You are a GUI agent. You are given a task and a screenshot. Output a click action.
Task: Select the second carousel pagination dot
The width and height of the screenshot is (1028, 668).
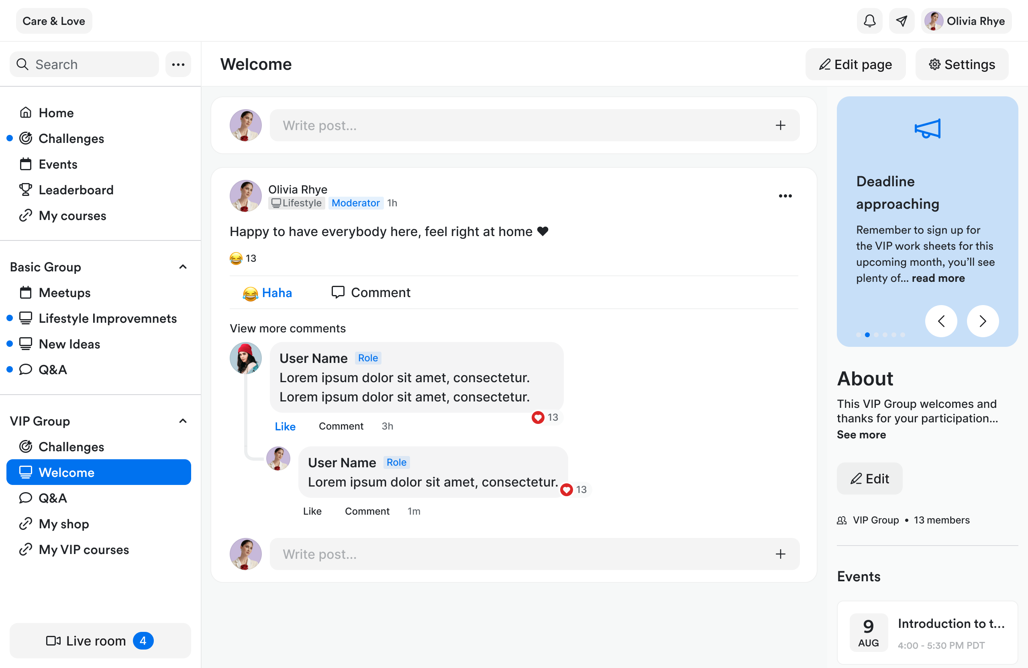click(867, 335)
